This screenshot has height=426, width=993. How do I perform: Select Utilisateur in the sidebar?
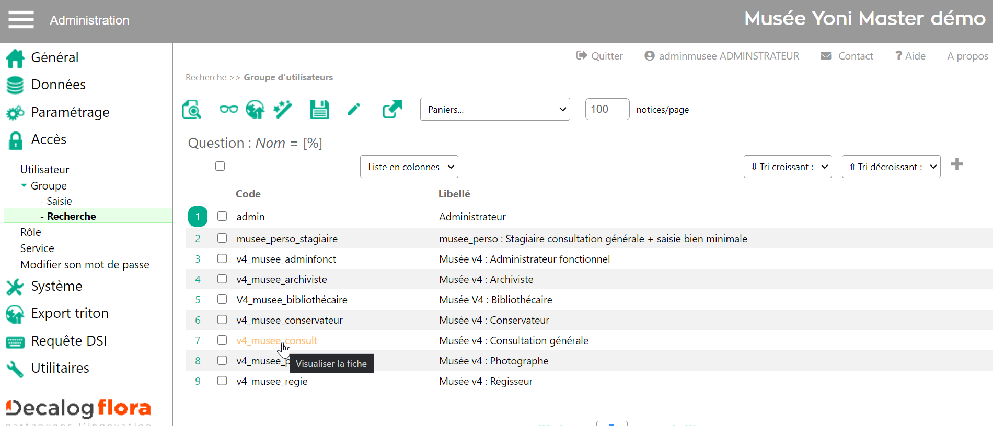[x=45, y=170]
